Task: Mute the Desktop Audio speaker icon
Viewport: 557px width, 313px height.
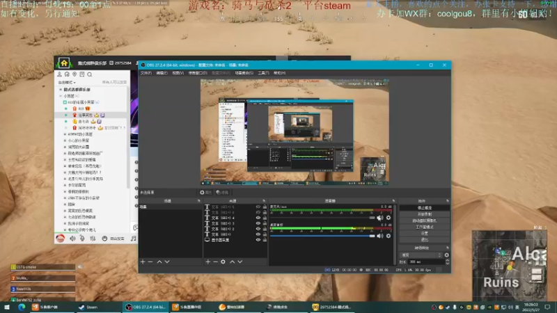Action: coord(379,236)
